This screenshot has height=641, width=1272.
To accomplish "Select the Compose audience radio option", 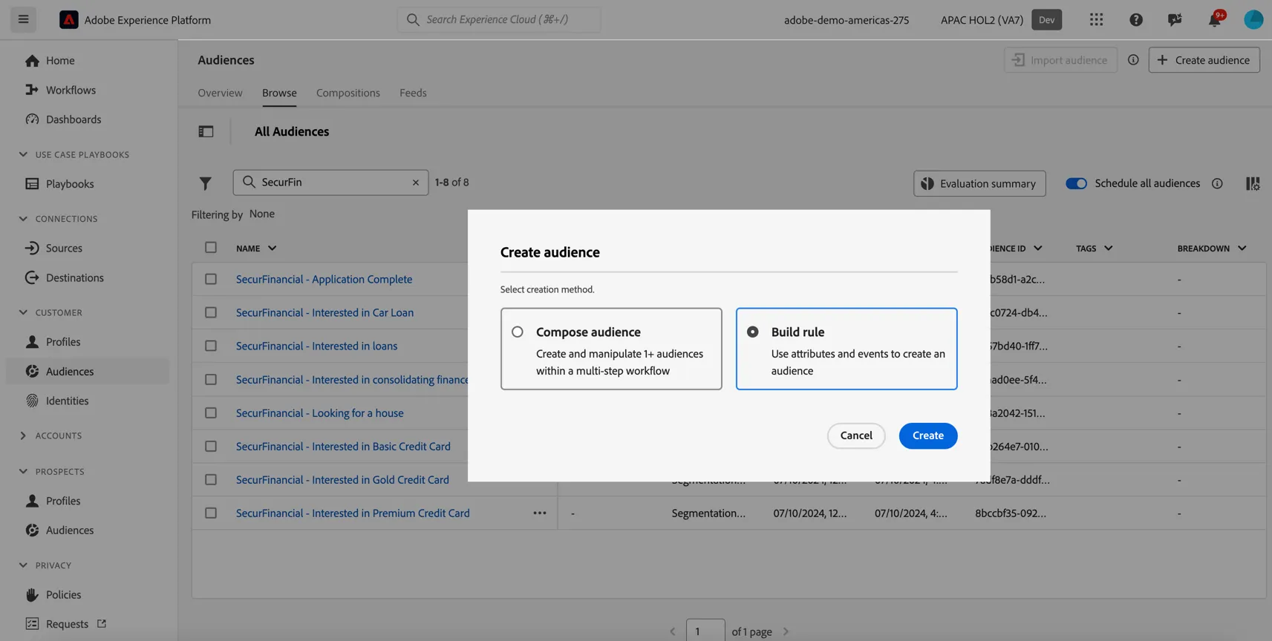I will tap(518, 332).
